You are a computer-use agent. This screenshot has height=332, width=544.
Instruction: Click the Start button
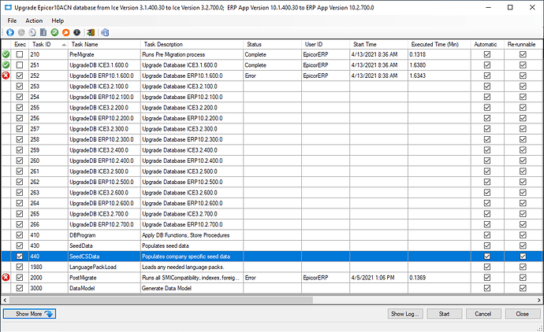coord(445,314)
